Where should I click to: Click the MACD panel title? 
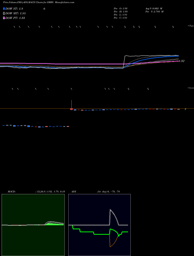point(12,192)
